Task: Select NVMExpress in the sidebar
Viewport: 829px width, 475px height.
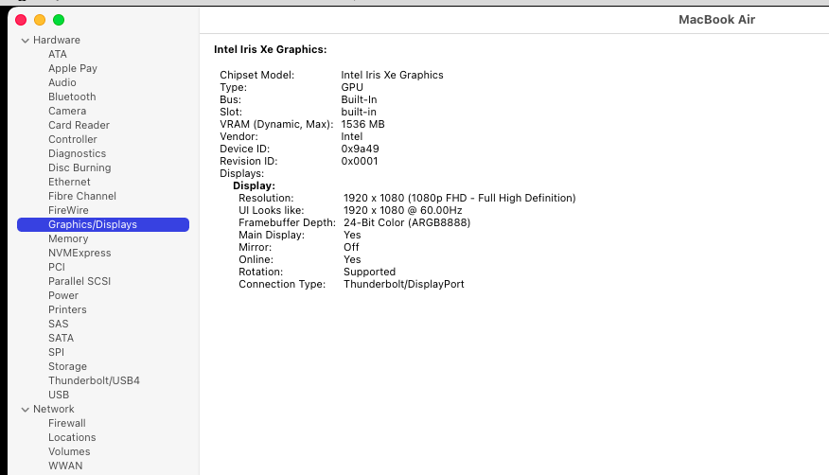Action: click(x=79, y=253)
